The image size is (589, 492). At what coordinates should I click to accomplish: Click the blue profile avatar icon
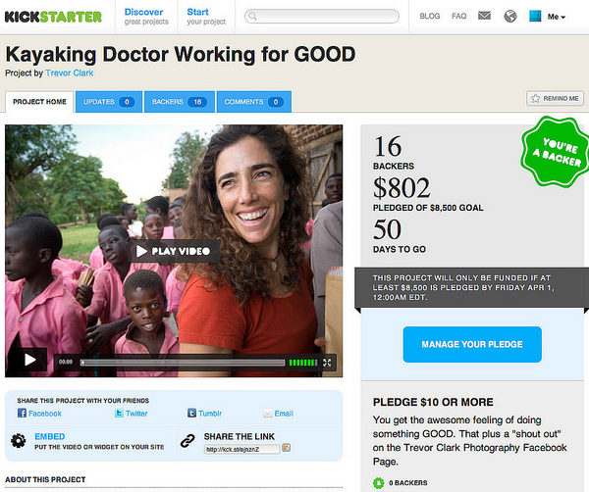pyautogui.click(x=535, y=16)
